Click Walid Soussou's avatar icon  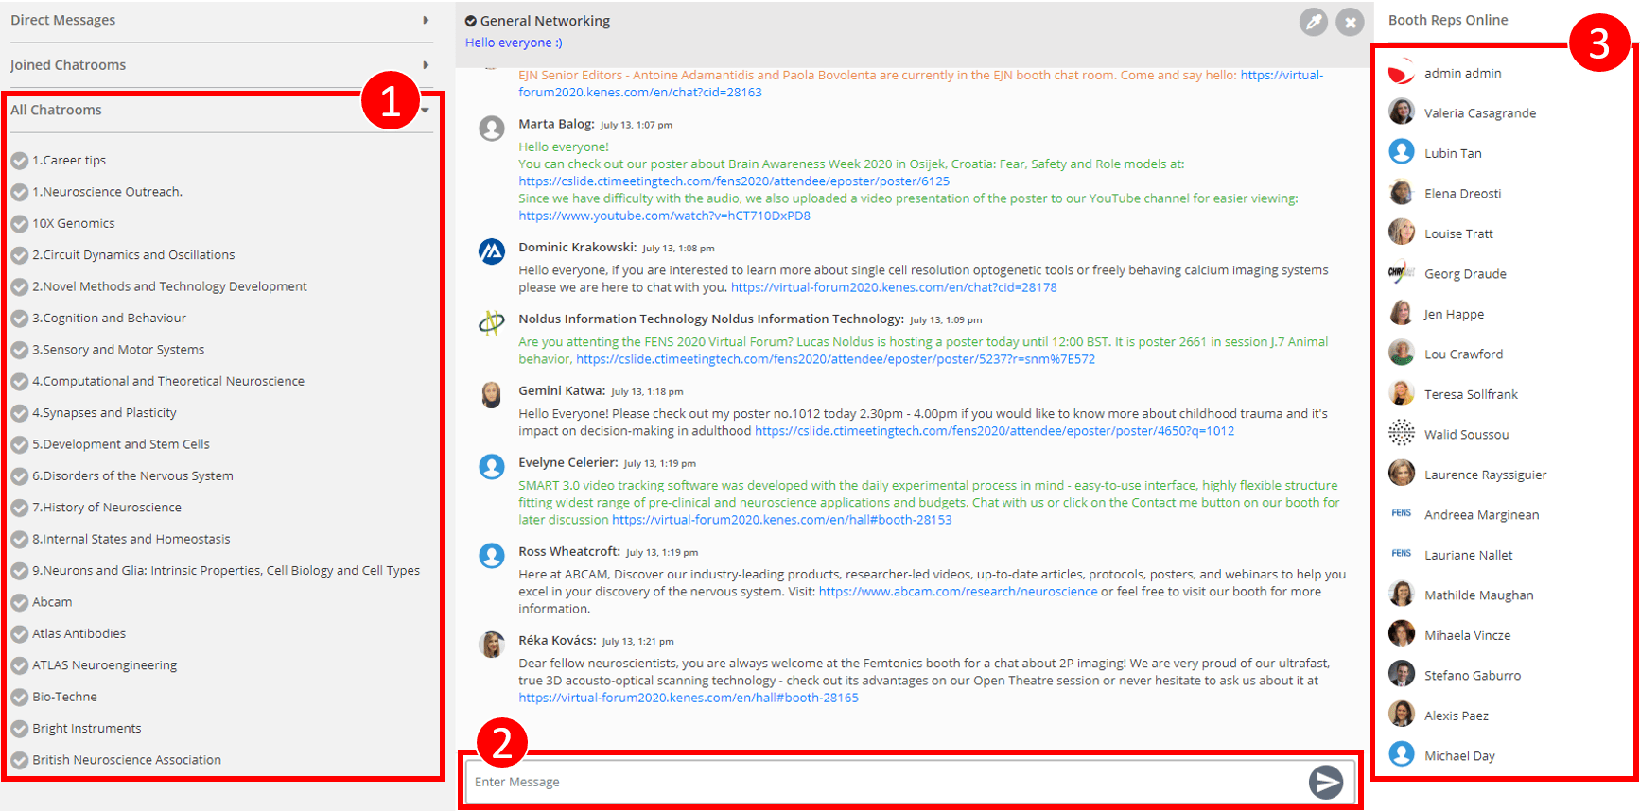1402,434
